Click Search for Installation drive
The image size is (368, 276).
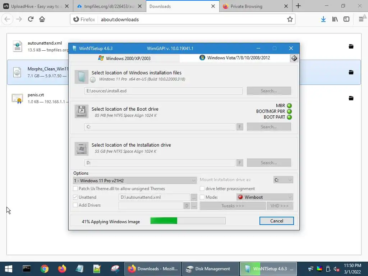tap(269, 163)
